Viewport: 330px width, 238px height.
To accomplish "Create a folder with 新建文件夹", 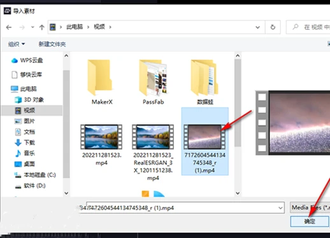I will pyautogui.click(x=52, y=44).
